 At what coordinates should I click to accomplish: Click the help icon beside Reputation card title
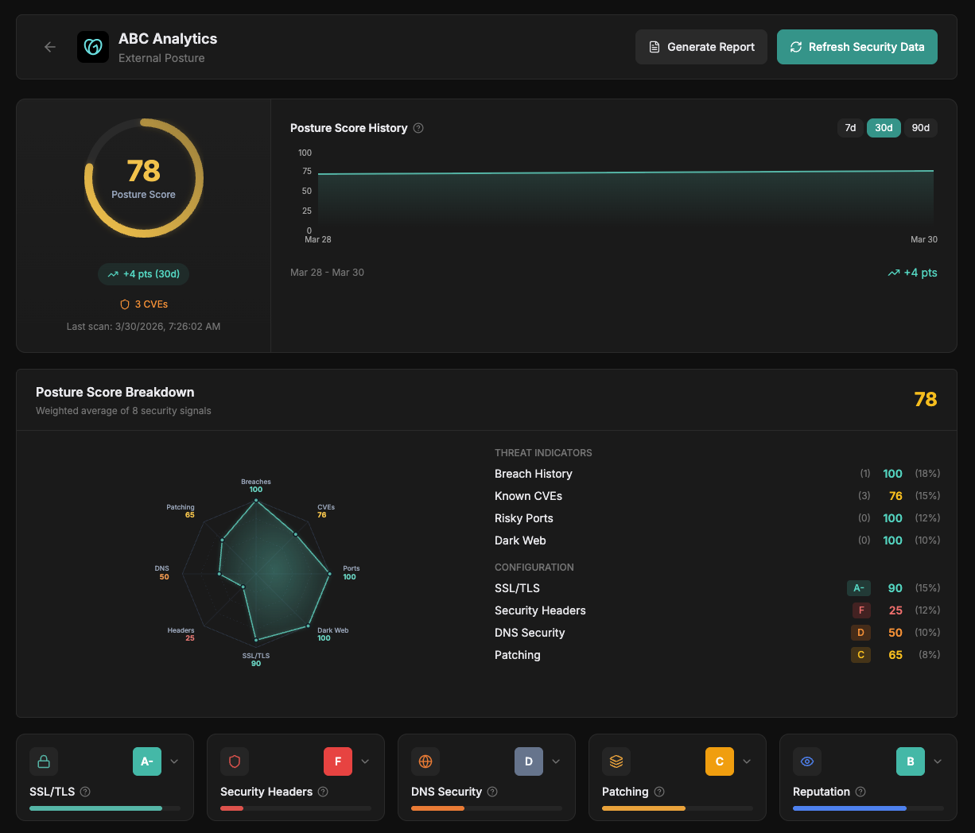coord(860,792)
